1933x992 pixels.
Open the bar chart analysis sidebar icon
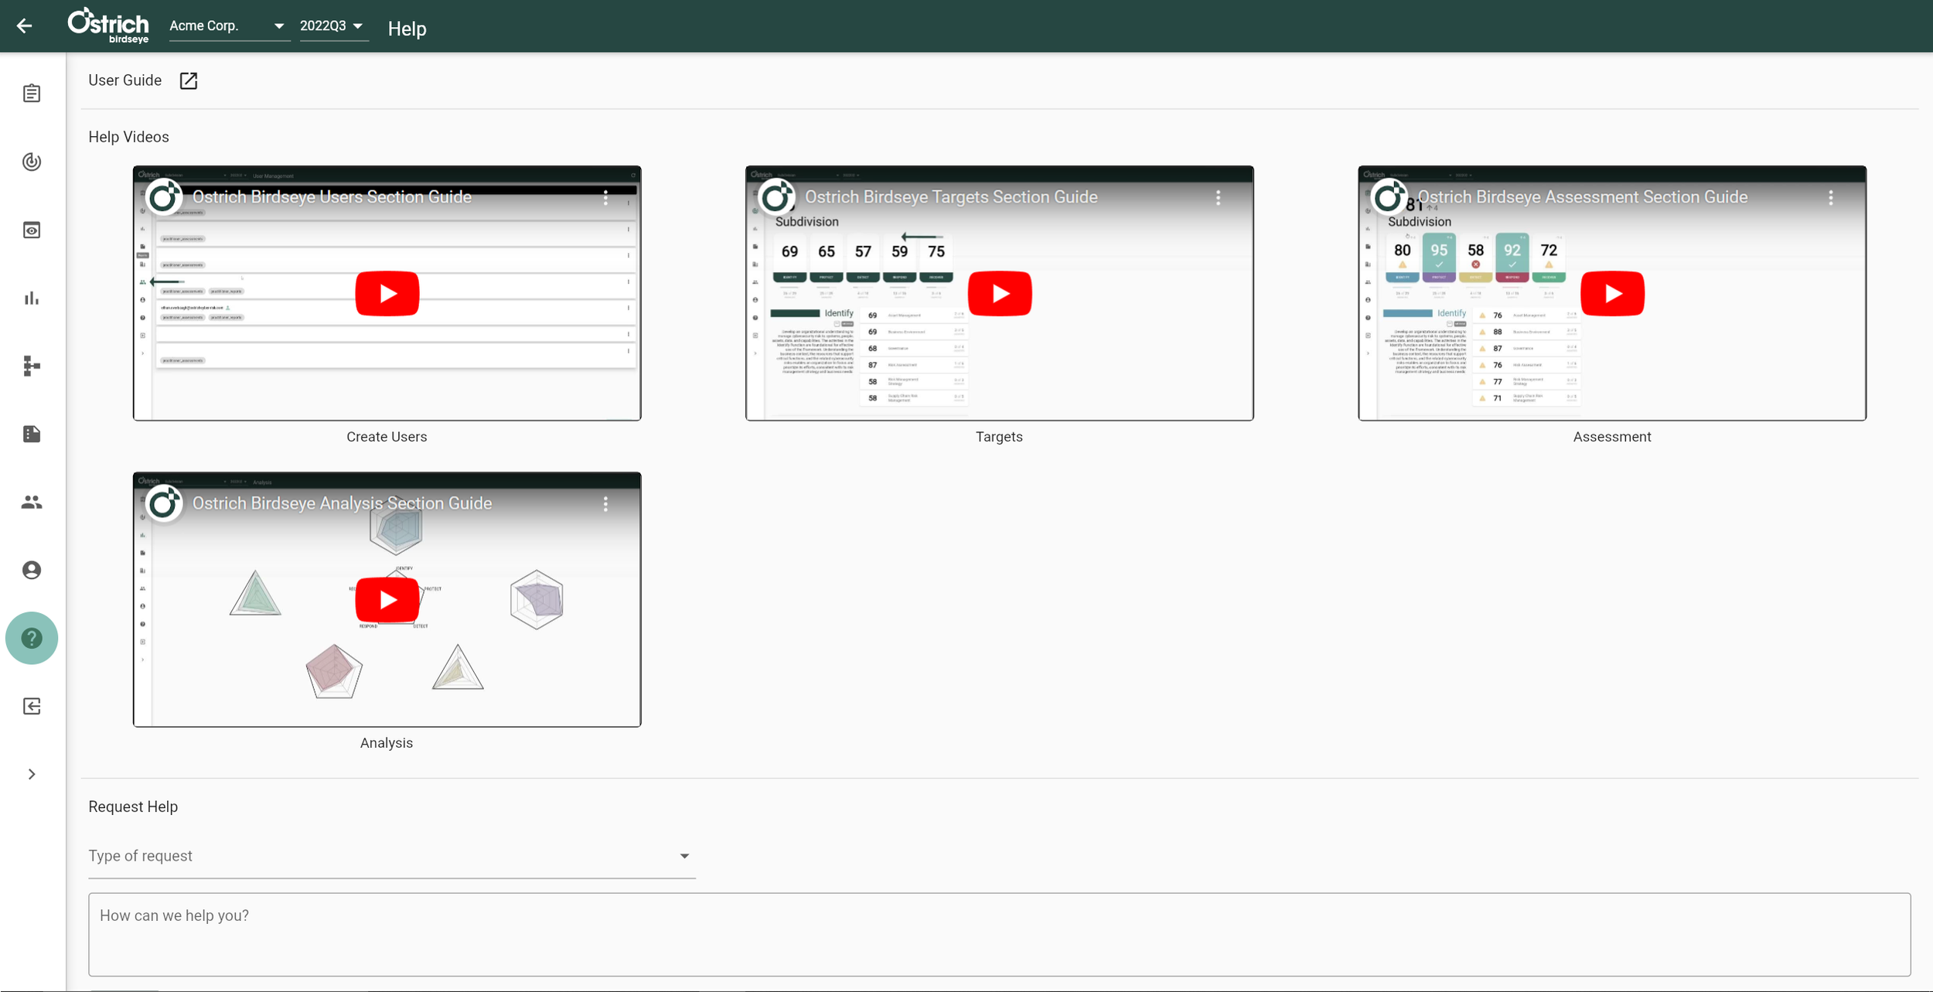pyautogui.click(x=32, y=298)
